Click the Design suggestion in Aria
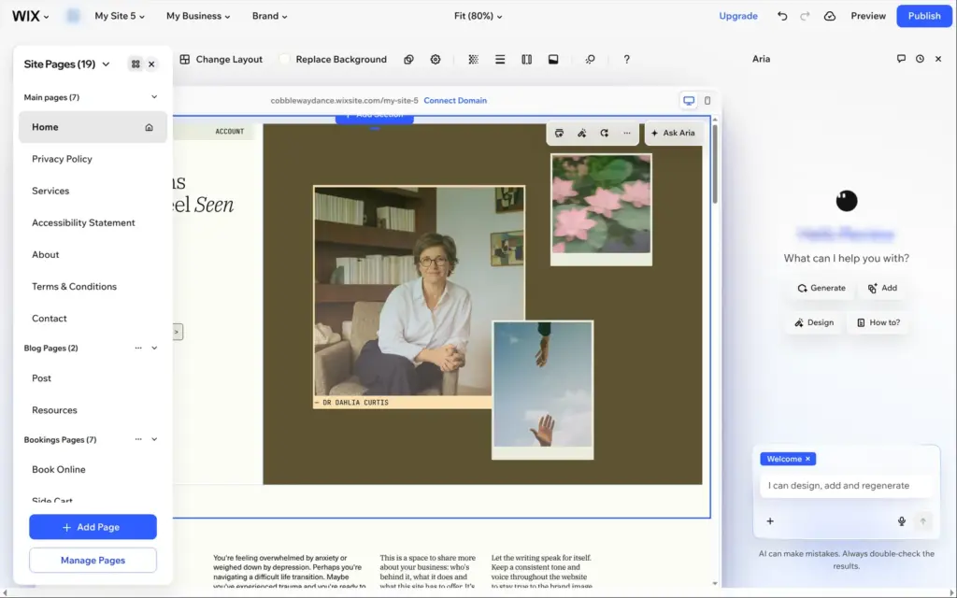The width and height of the screenshot is (957, 598). point(814,322)
